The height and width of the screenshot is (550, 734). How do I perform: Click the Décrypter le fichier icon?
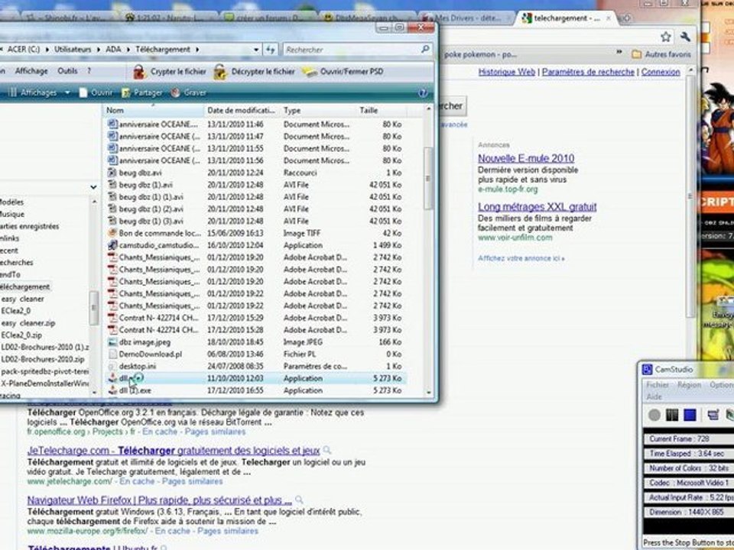pyautogui.click(x=220, y=72)
